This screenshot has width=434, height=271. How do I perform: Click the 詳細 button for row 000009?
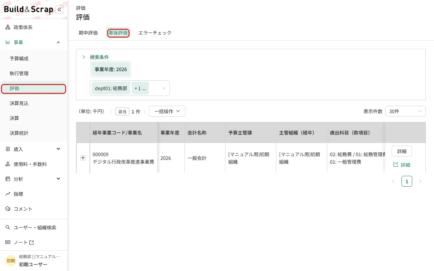[402, 151]
